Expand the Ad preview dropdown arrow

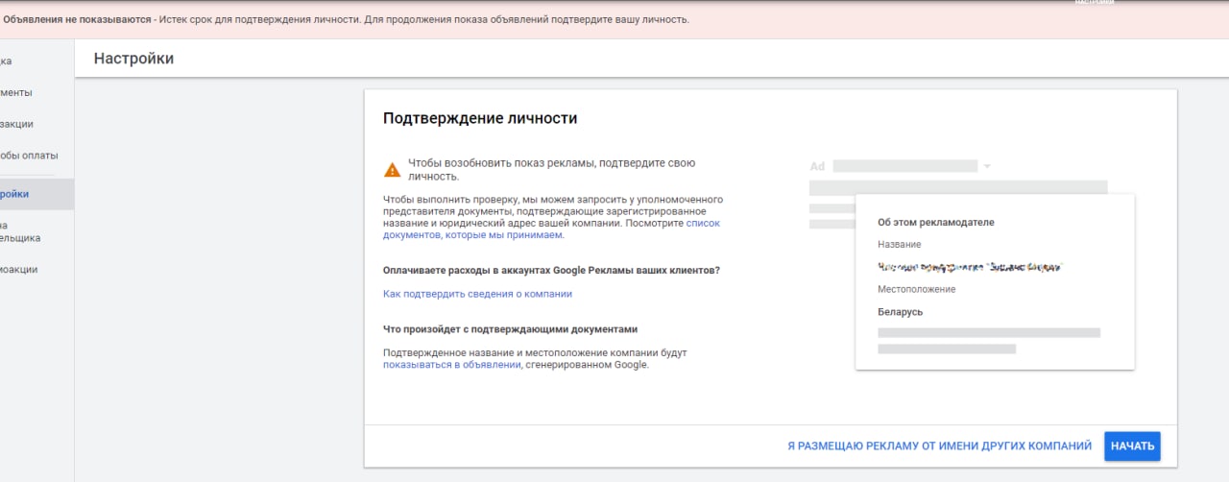pos(987,166)
